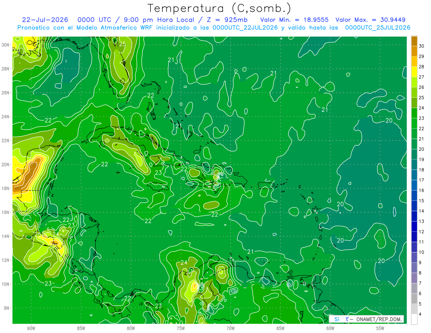Click the legend label '27'
Image resolution: width=431 pixels, height=333 pixels.
pos(422,77)
